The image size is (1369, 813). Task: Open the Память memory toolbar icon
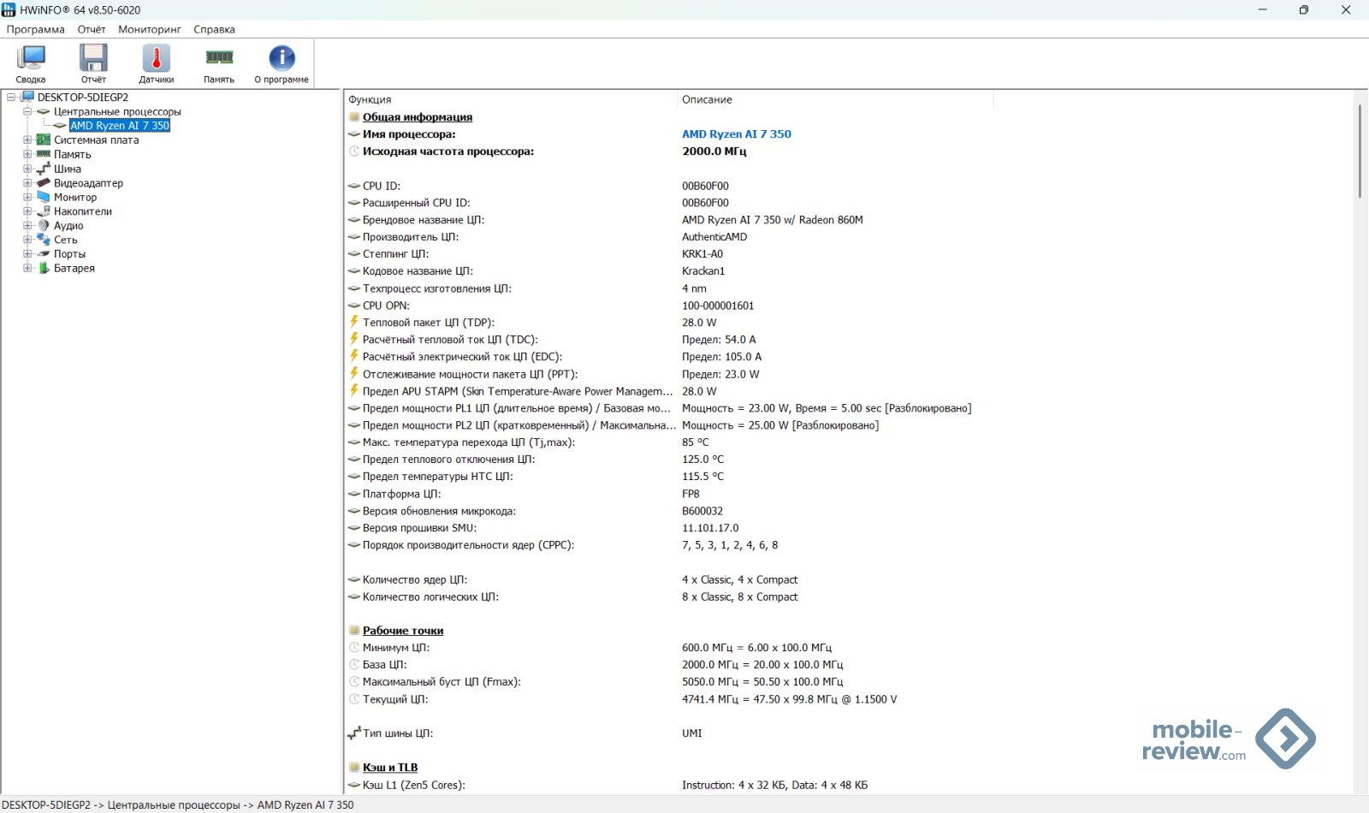pos(219,64)
